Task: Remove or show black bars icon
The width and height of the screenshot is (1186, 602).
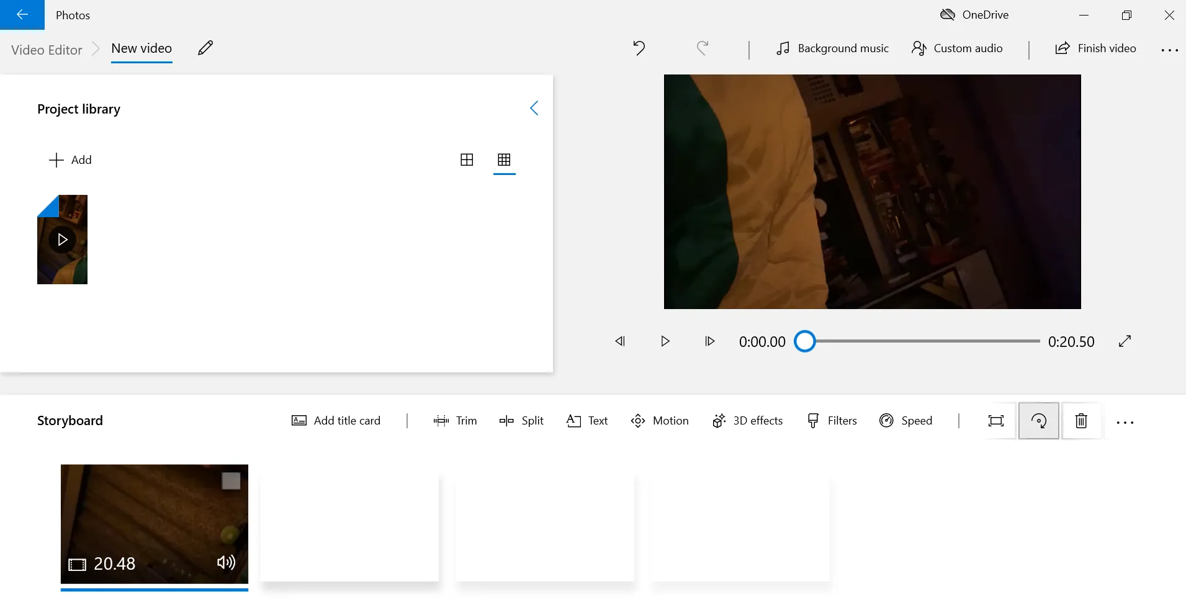Action: (x=996, y=421)
